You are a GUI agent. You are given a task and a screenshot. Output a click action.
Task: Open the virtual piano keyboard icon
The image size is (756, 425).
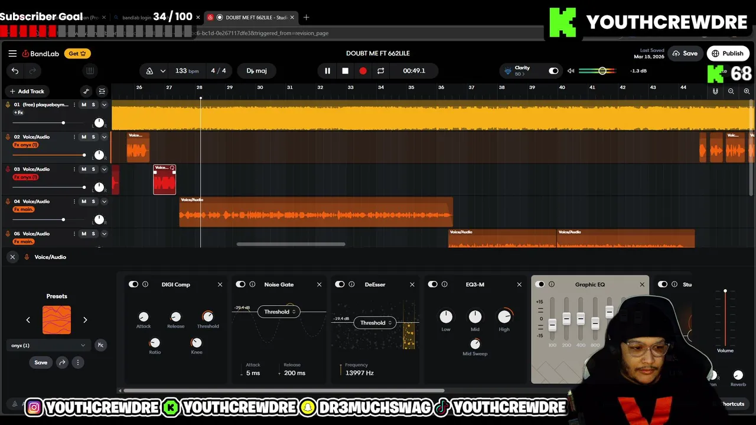(x=90, y=71)
